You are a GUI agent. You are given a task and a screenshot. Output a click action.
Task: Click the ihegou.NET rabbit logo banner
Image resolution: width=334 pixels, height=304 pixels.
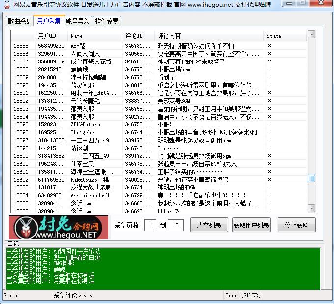(x=59, y=227)
